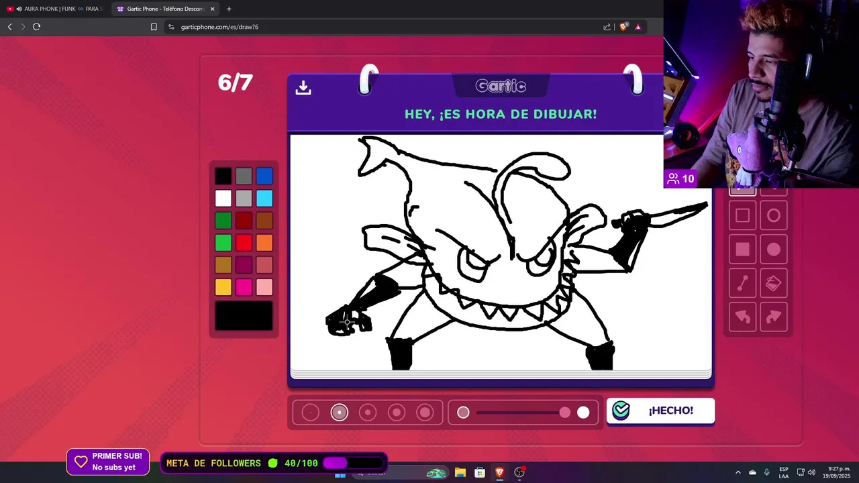Open the current color preview box
Viewport: 859px width, 483px height.
point(244,316)
